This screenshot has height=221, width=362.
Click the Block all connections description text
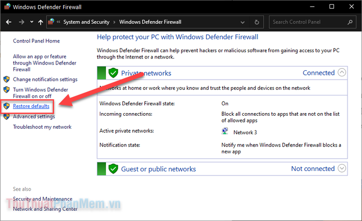click(280, 117)
